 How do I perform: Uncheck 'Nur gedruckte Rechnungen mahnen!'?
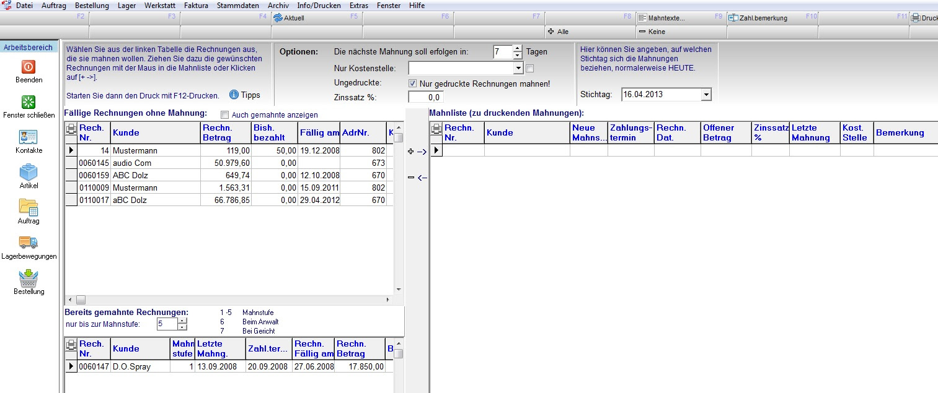(412, 84)
